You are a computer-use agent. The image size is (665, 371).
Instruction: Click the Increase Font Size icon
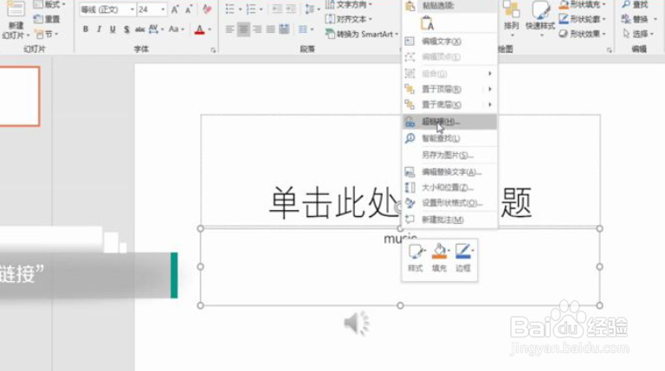(x=175, y=10)
